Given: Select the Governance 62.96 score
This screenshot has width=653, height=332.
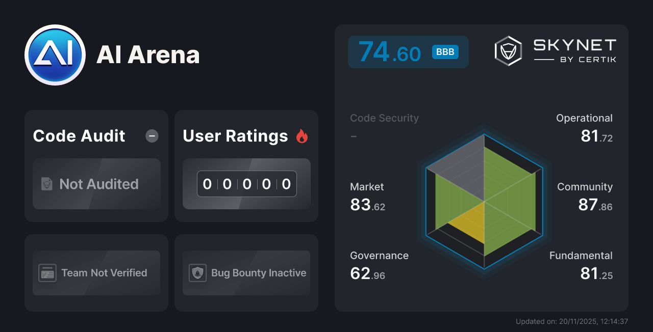Looking at the screenshot, I should pyautogui.click(x=368, y=273).
